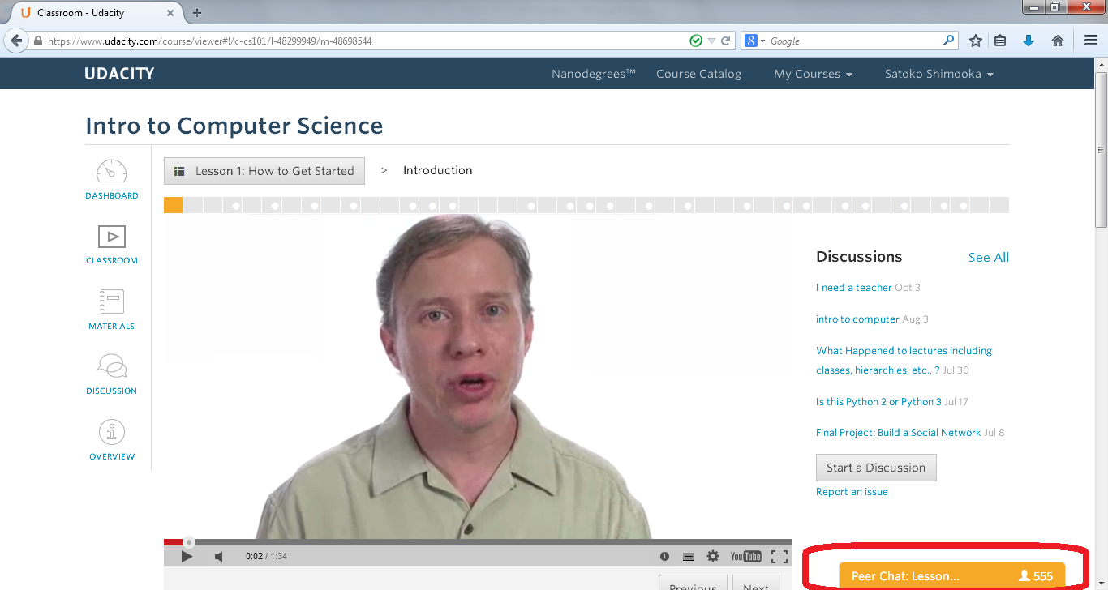The width and height of the screenshot is (1108, 590).
Task: Play the lecture video
Action: [187, 556]
